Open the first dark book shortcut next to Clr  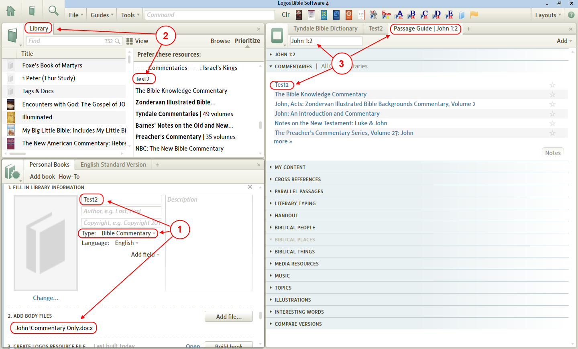(x=299, y=15)
